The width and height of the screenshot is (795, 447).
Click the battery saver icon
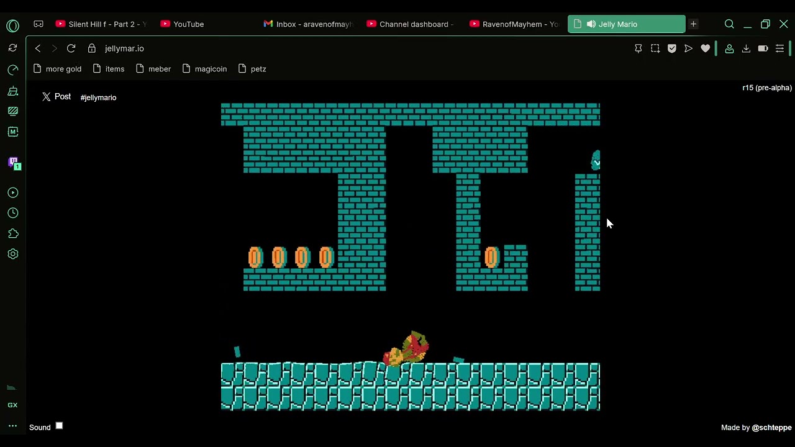[x=763, y=48]
